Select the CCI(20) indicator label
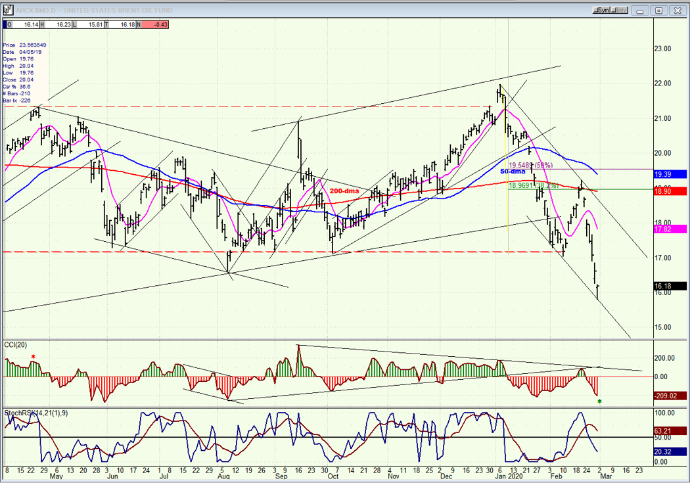Viewport: 690px width, 483px height. (15, 345)
